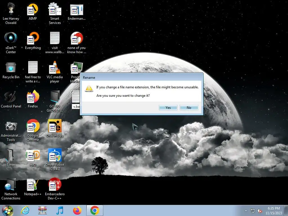The image size is (288, 216).
Task: Select the Network Connections icon
Action: [x=11, y=189]
